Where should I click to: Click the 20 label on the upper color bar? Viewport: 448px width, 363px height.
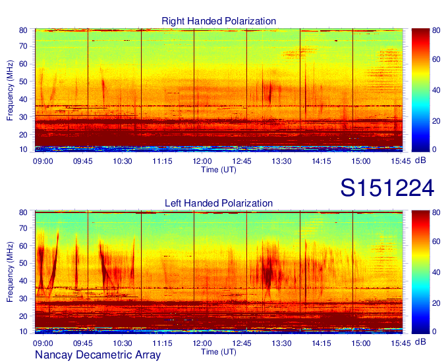tap(436, 121)
